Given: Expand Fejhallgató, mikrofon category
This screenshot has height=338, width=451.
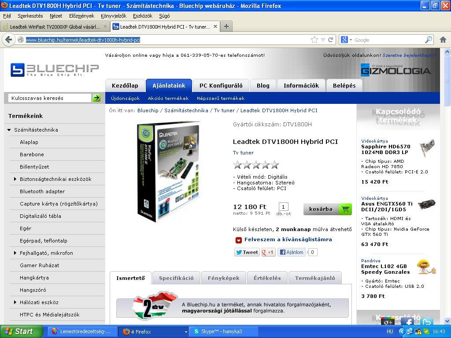Looking at the screenshot, I should coord(15,253).
